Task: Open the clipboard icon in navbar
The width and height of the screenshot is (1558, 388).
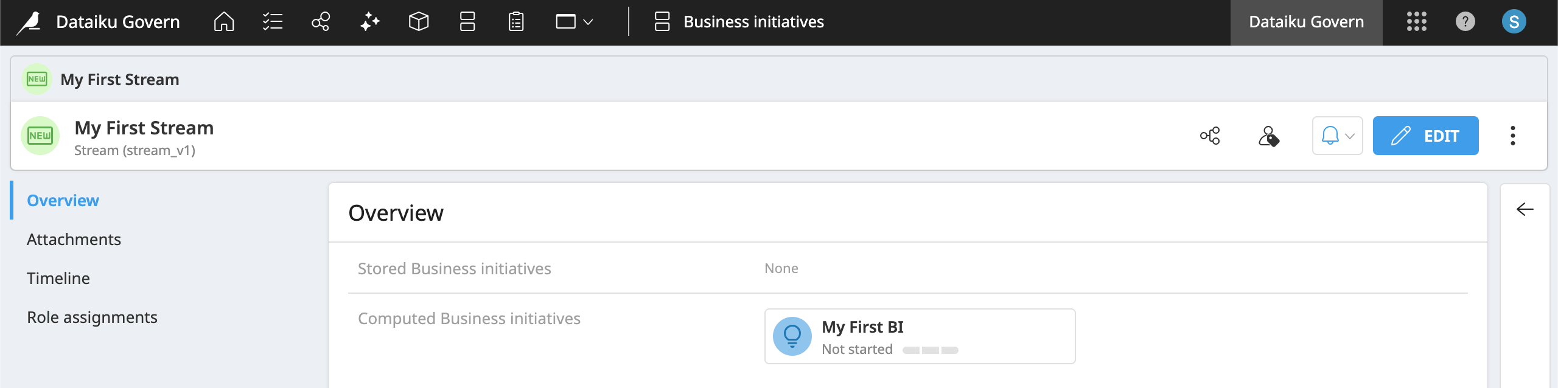Action: coord(516,23)
